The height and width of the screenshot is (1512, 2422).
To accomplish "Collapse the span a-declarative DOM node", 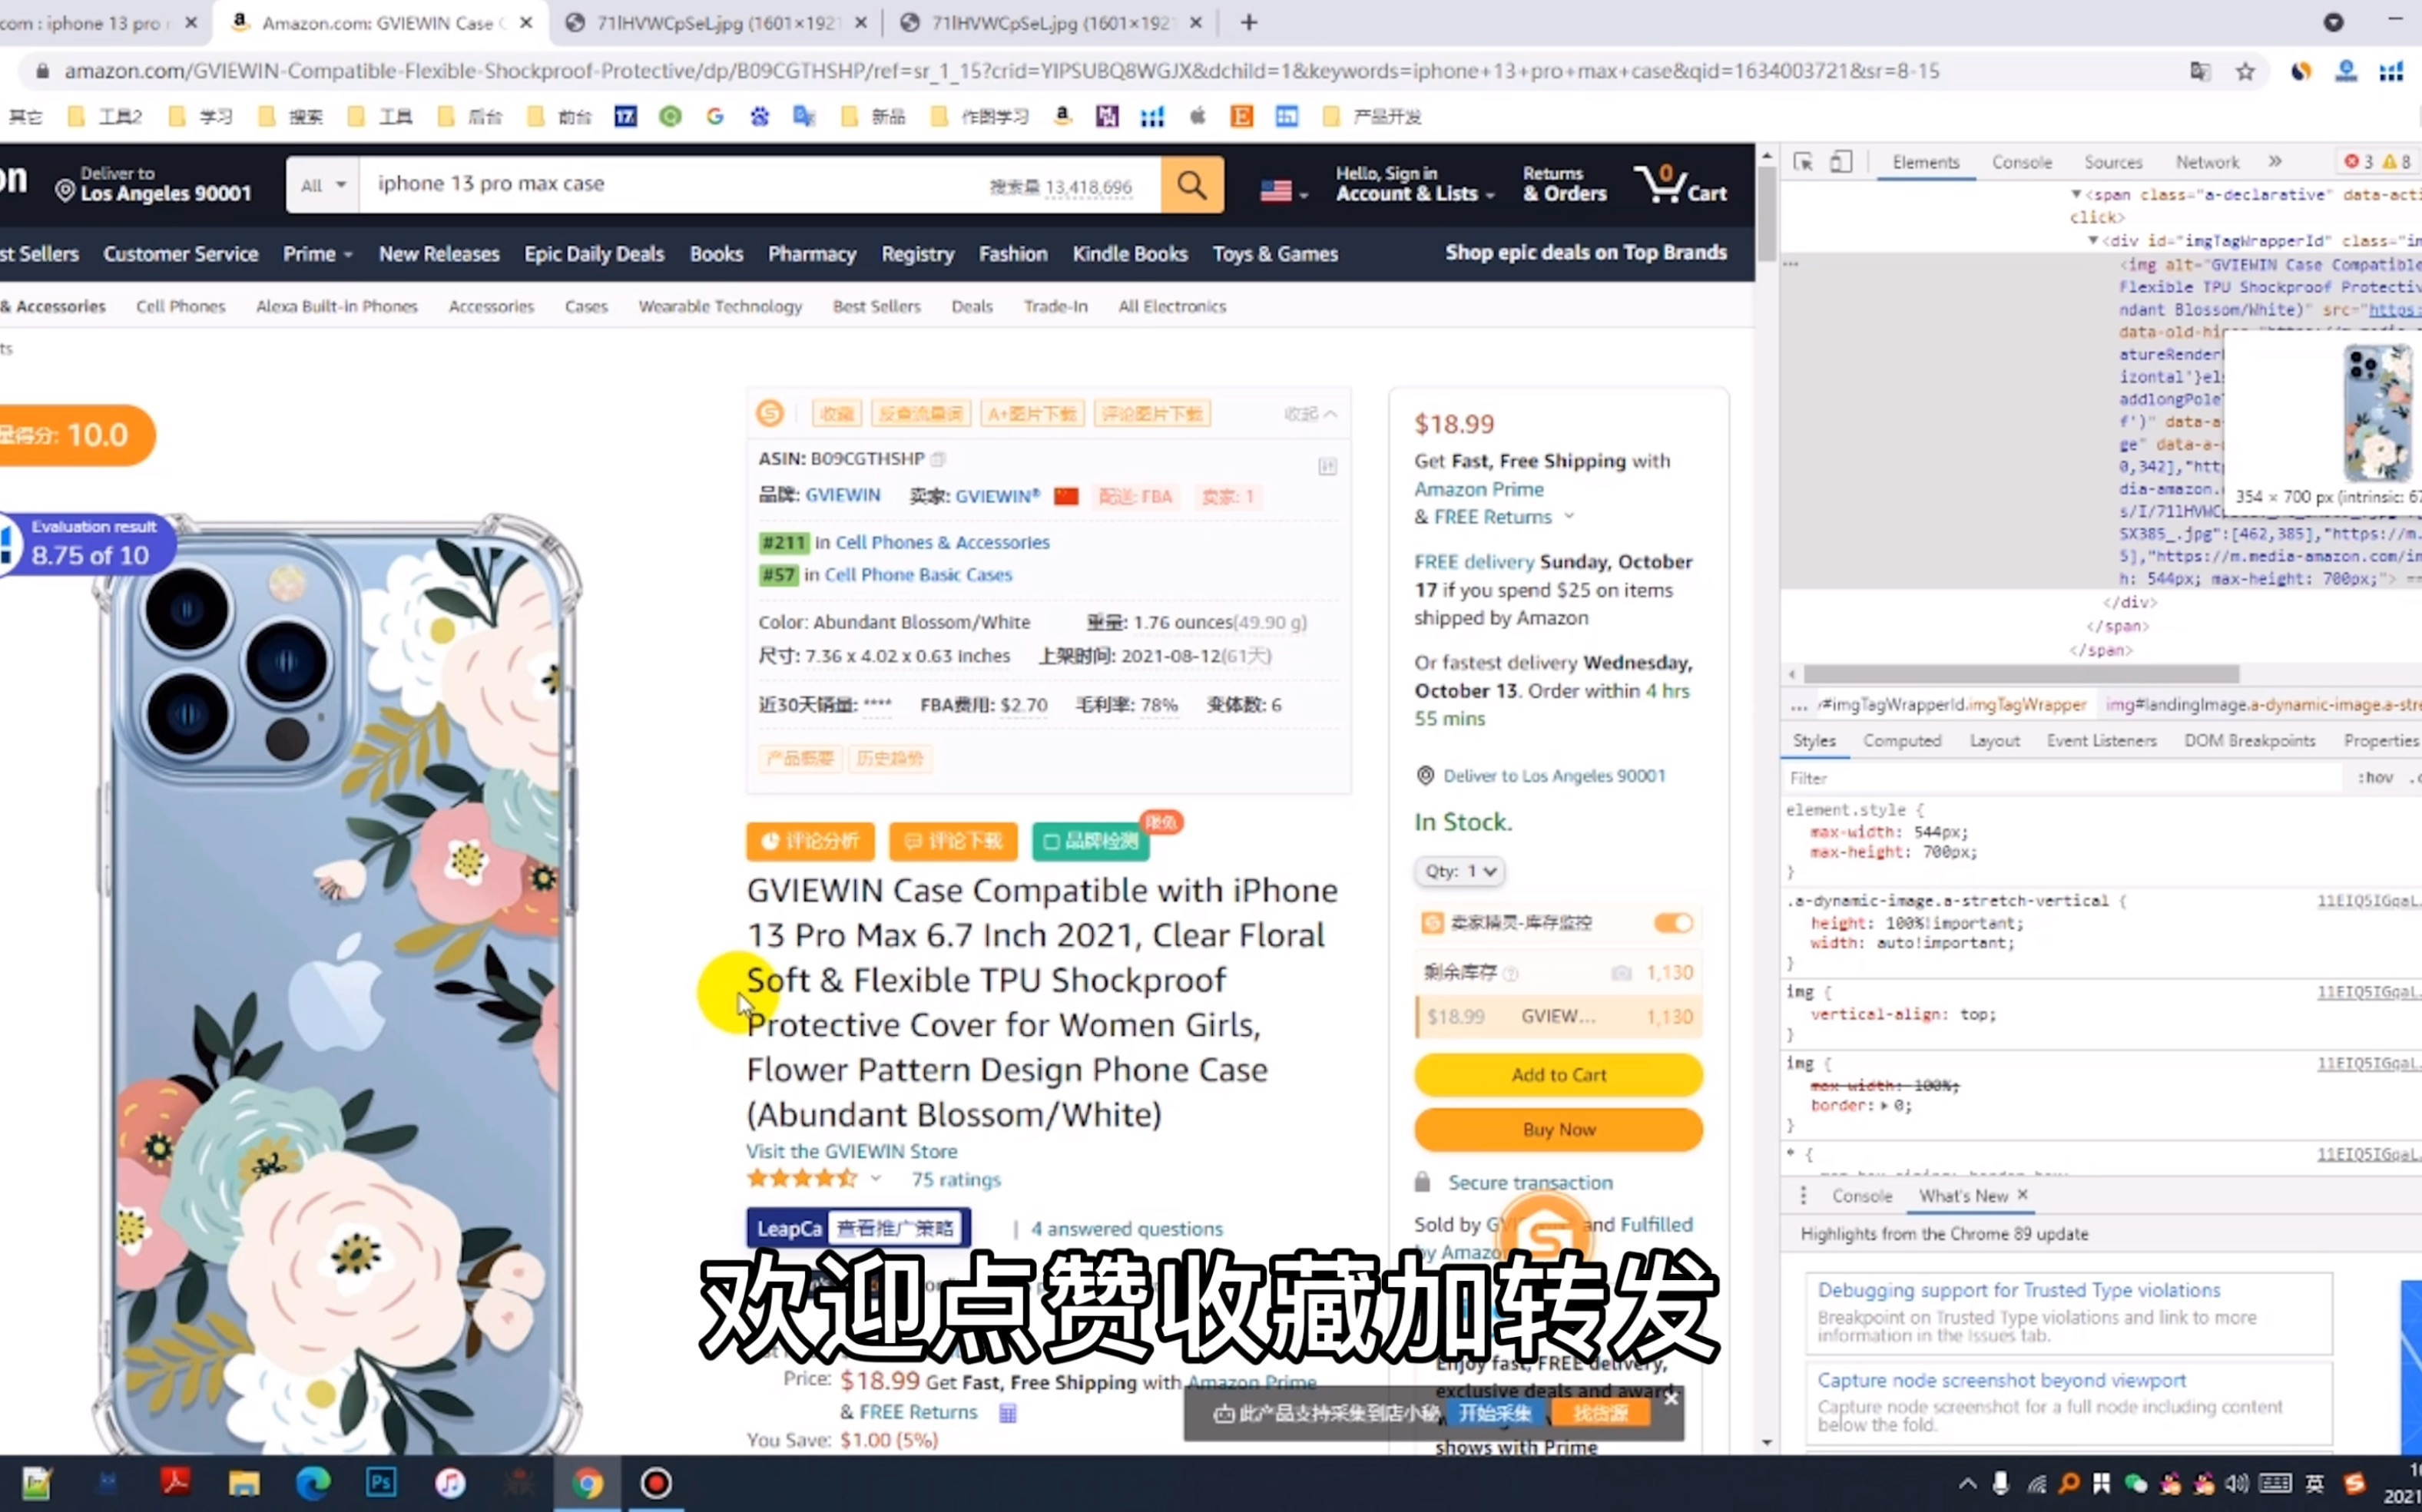I will 2076,194.
